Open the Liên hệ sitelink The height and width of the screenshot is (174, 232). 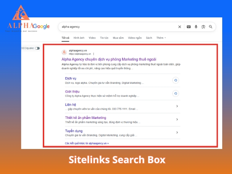(70, 105)
